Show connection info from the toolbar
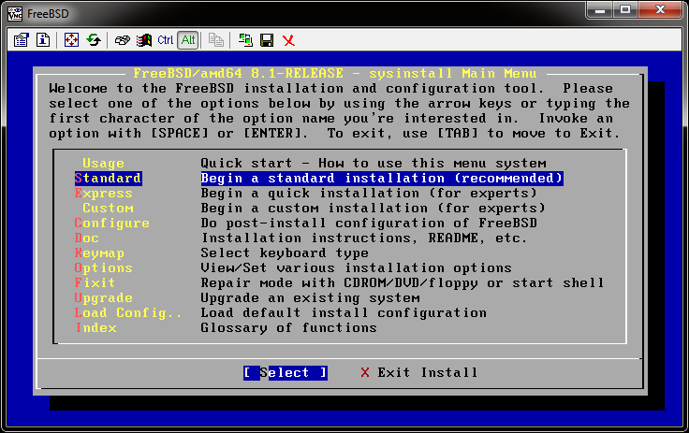Viewport: 689px width, 433px height. (x=43, y=40)
